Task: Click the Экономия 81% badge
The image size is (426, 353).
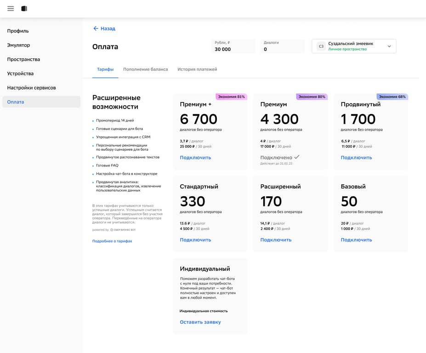Action: 231,97
